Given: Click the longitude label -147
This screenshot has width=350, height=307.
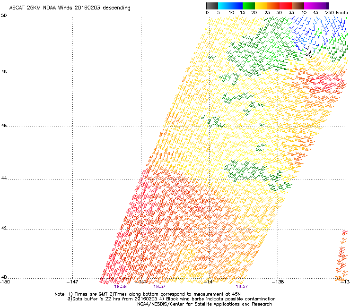Looking at the screenshot, I should [72, 282].
